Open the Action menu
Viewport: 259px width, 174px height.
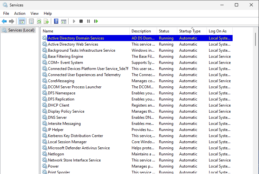tap(20, 13)
